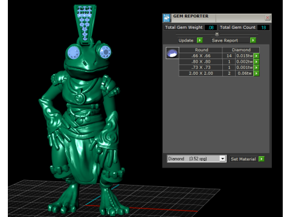The height and width of the screenshot is (217, 290).
Task: Click the quantity 2 cell in 2.00 row
Action: point(229,74)
